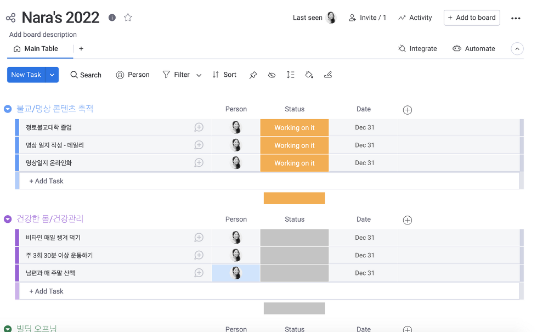The width and height of the screenshot is (537, 332).
Task: Open conversation for 정토불교대학 졸업 task
Action: click(199, 127)
